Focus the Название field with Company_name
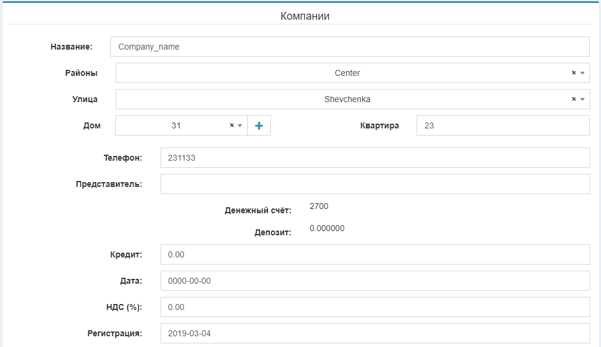 (x=350, y=47)
